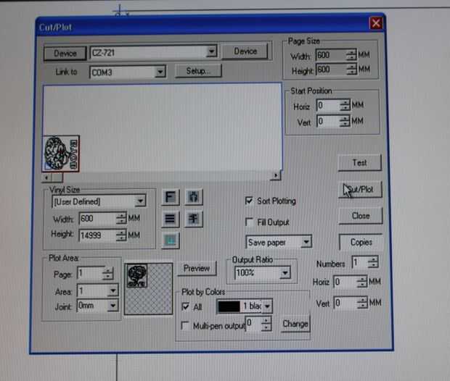Click the Copies button
This screenshot has height=381, width=450.
point(361,242)
